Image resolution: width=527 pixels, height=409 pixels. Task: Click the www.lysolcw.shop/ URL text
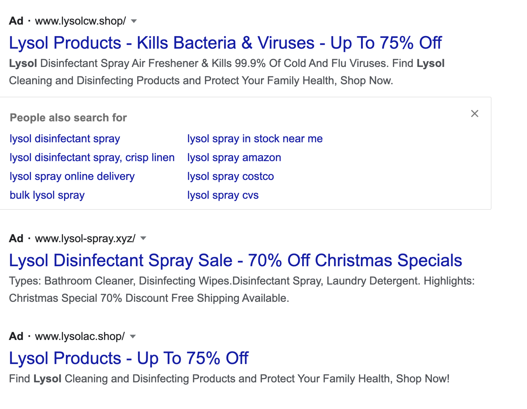(x=80, y=21)
